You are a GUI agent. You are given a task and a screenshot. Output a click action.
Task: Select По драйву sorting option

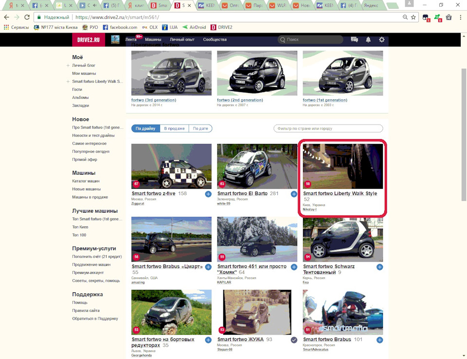(145, 128)
